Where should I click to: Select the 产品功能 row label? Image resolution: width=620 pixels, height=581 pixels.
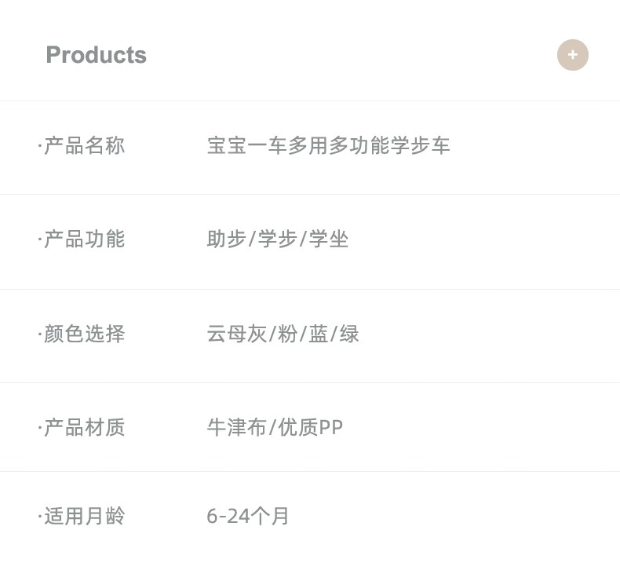84,239
